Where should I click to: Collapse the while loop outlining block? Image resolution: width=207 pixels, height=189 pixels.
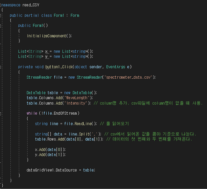coord(0,114)
